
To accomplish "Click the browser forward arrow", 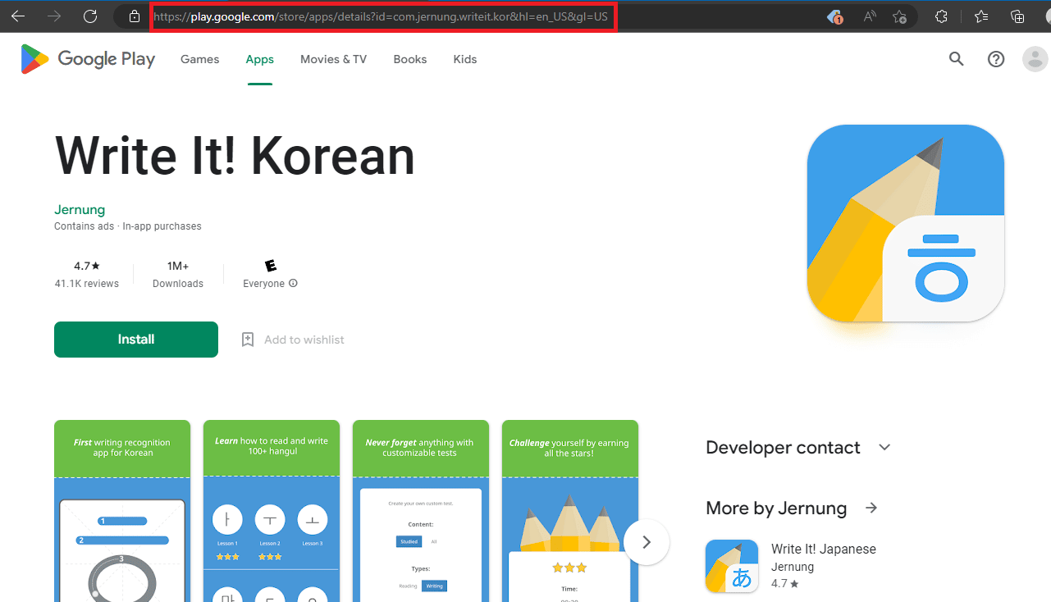I will [x=54, y=16].
